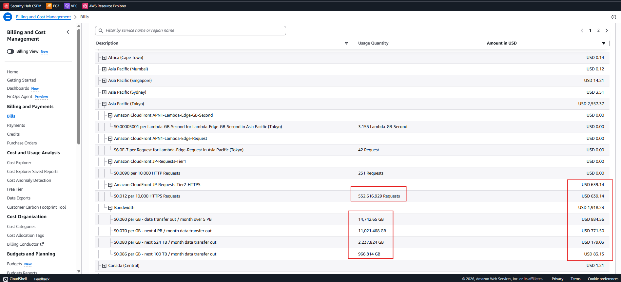Select the USD 2,557.37 Tokyo amount
This screenshot has height=282, width=621.
[591, 104]
